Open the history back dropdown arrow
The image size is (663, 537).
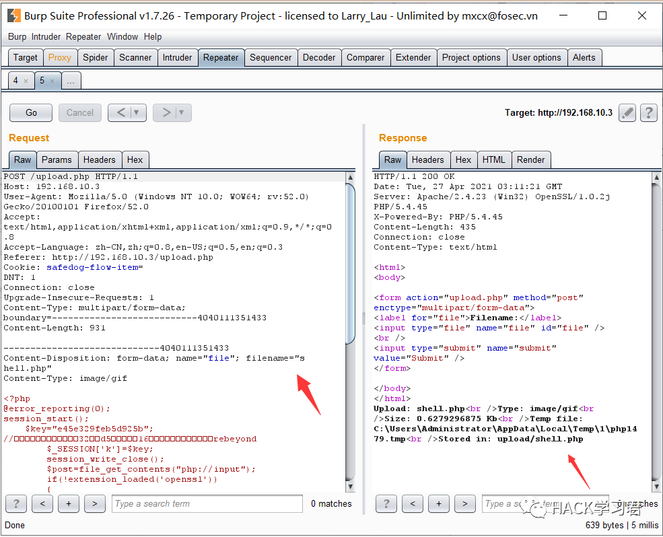(137, 112)
